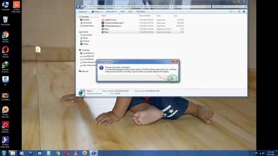
Task: Select the orange ACDSee Video Studio desktop shortcut
Action: click(x=17, y=7)
